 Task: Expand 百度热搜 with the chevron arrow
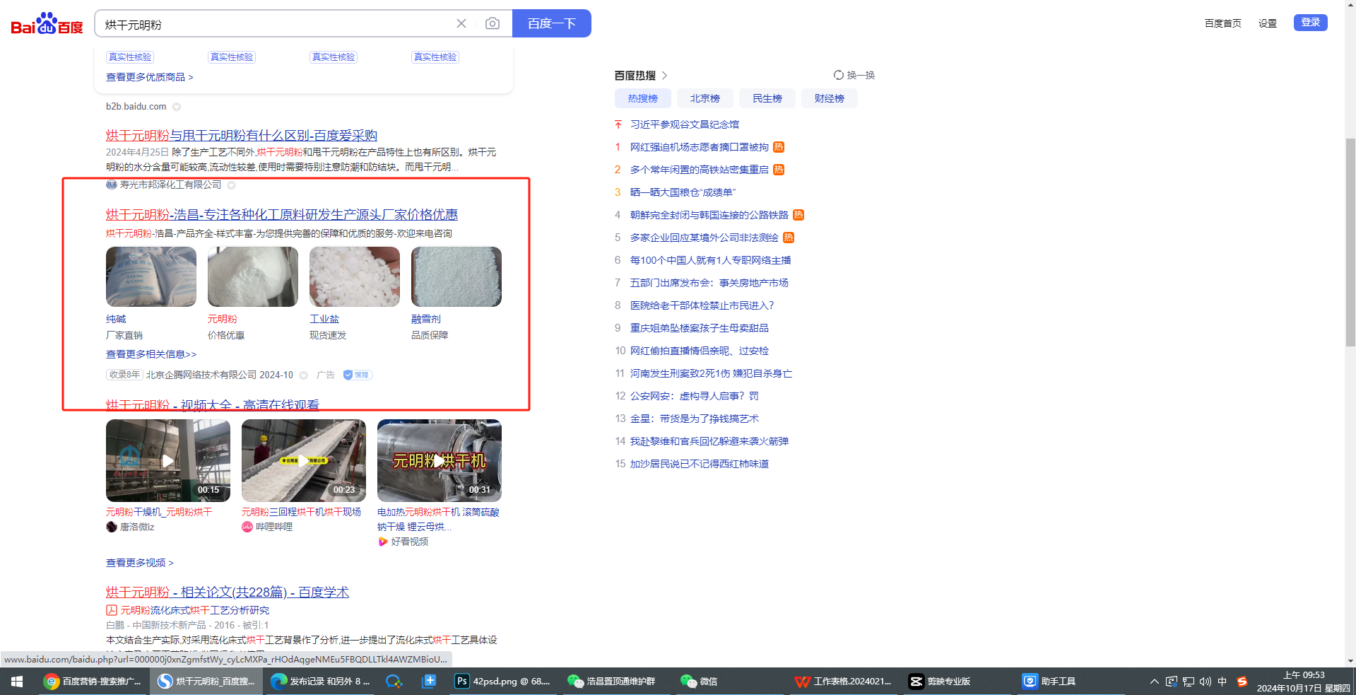tap(665, 75)
